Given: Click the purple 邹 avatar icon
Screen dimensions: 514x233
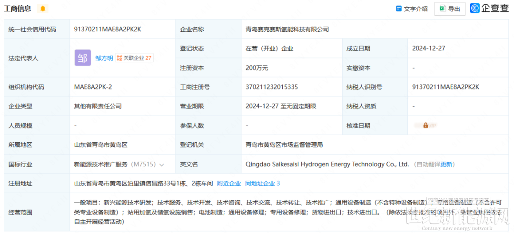Looking at the screenshot, I should (82, 58).
